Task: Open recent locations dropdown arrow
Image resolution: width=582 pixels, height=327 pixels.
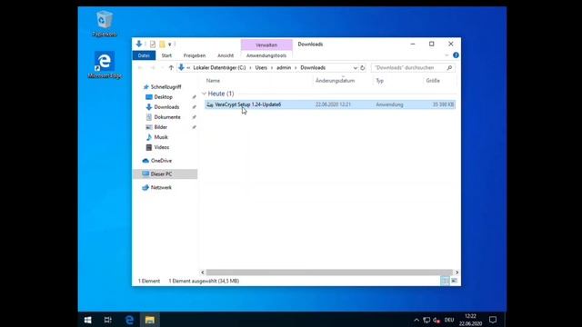Action: click(162, 68)
